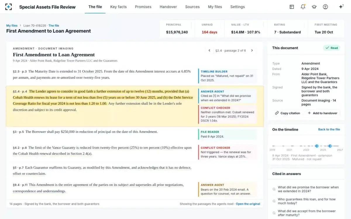Click the Rating 7 Substandard stat

287,29
